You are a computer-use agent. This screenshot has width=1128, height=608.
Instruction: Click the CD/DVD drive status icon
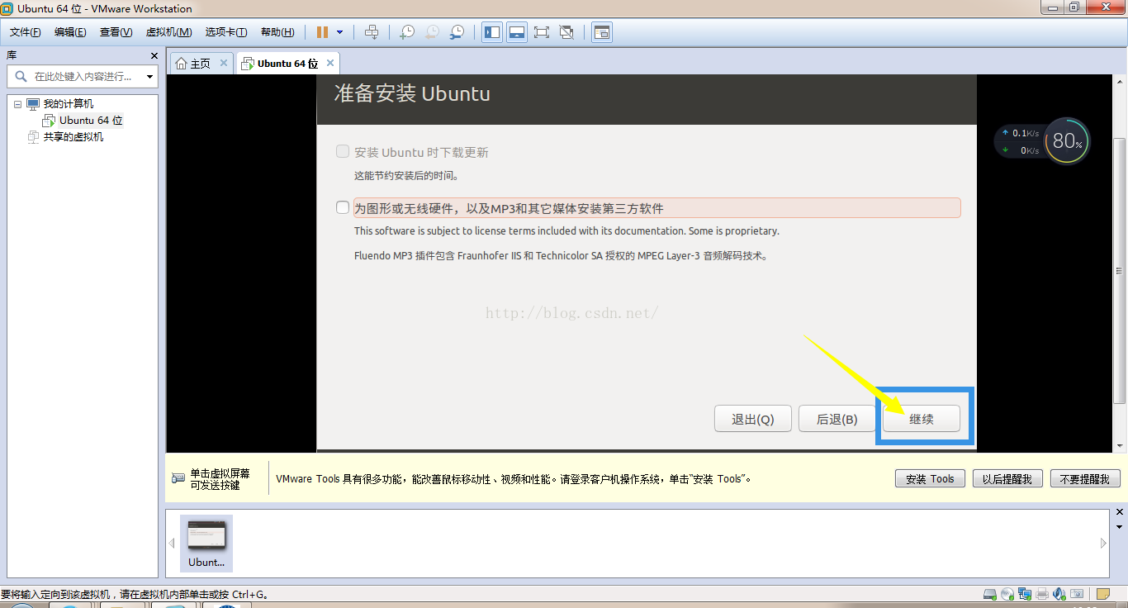1007,594
